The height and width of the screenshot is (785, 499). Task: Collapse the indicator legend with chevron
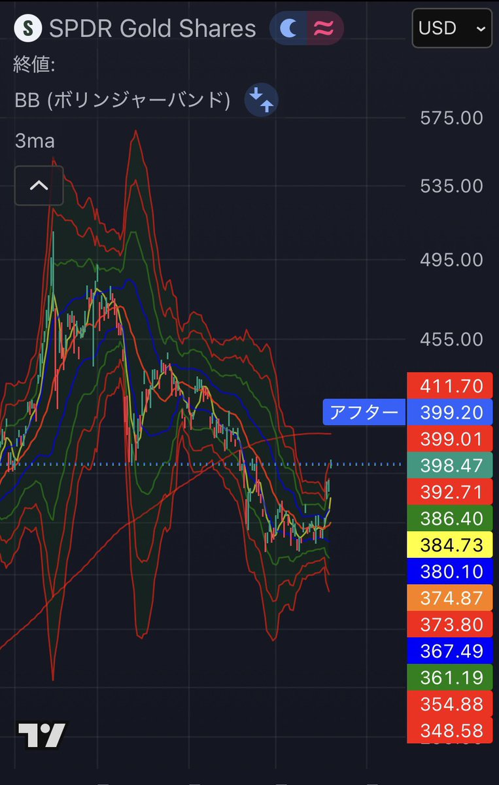click(39, 186)
